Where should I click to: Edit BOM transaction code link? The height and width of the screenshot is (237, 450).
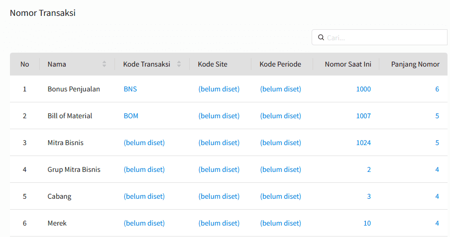coord(131,116)
